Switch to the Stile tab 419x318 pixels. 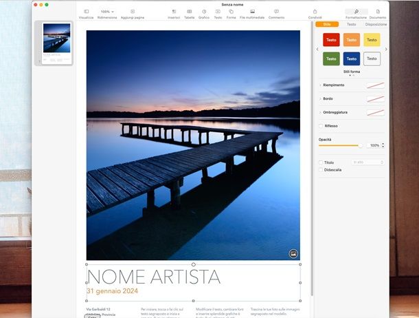[x=327, y=24]
